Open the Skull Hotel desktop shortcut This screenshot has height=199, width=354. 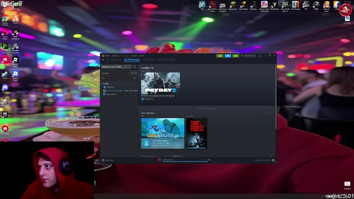(275, 6)
